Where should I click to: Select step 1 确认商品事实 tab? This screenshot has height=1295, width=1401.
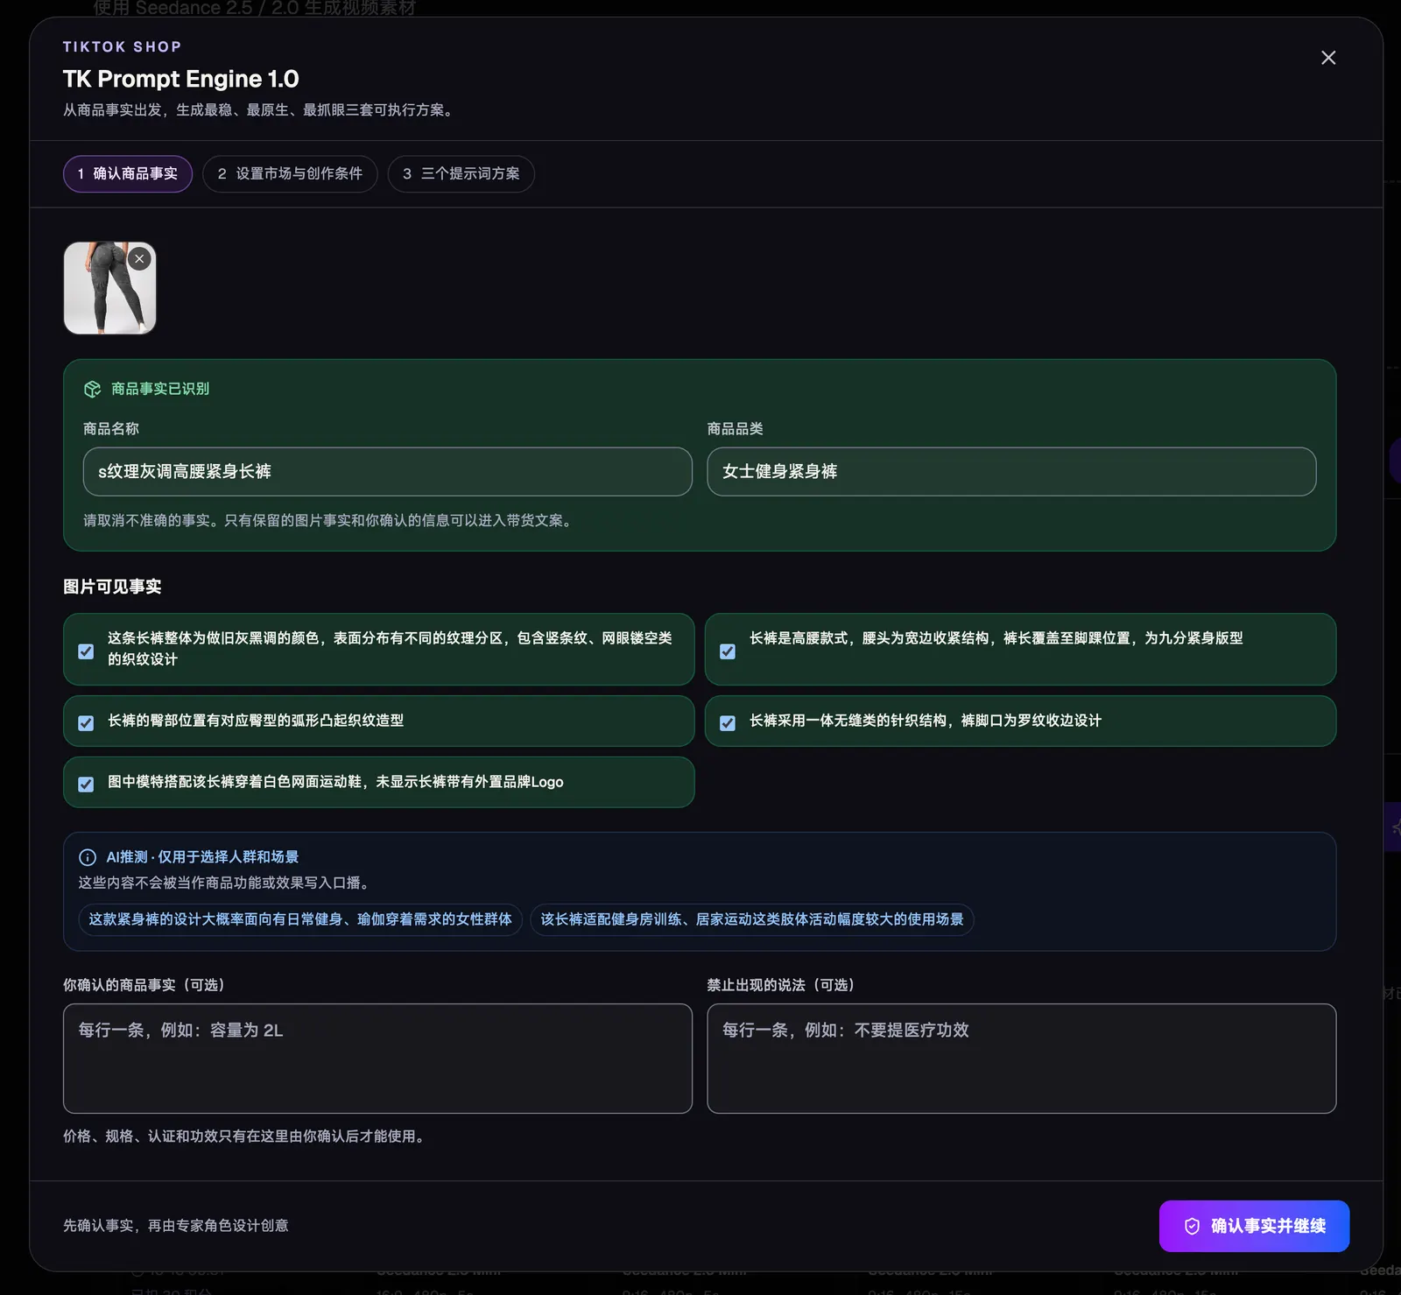pos(128,173)
